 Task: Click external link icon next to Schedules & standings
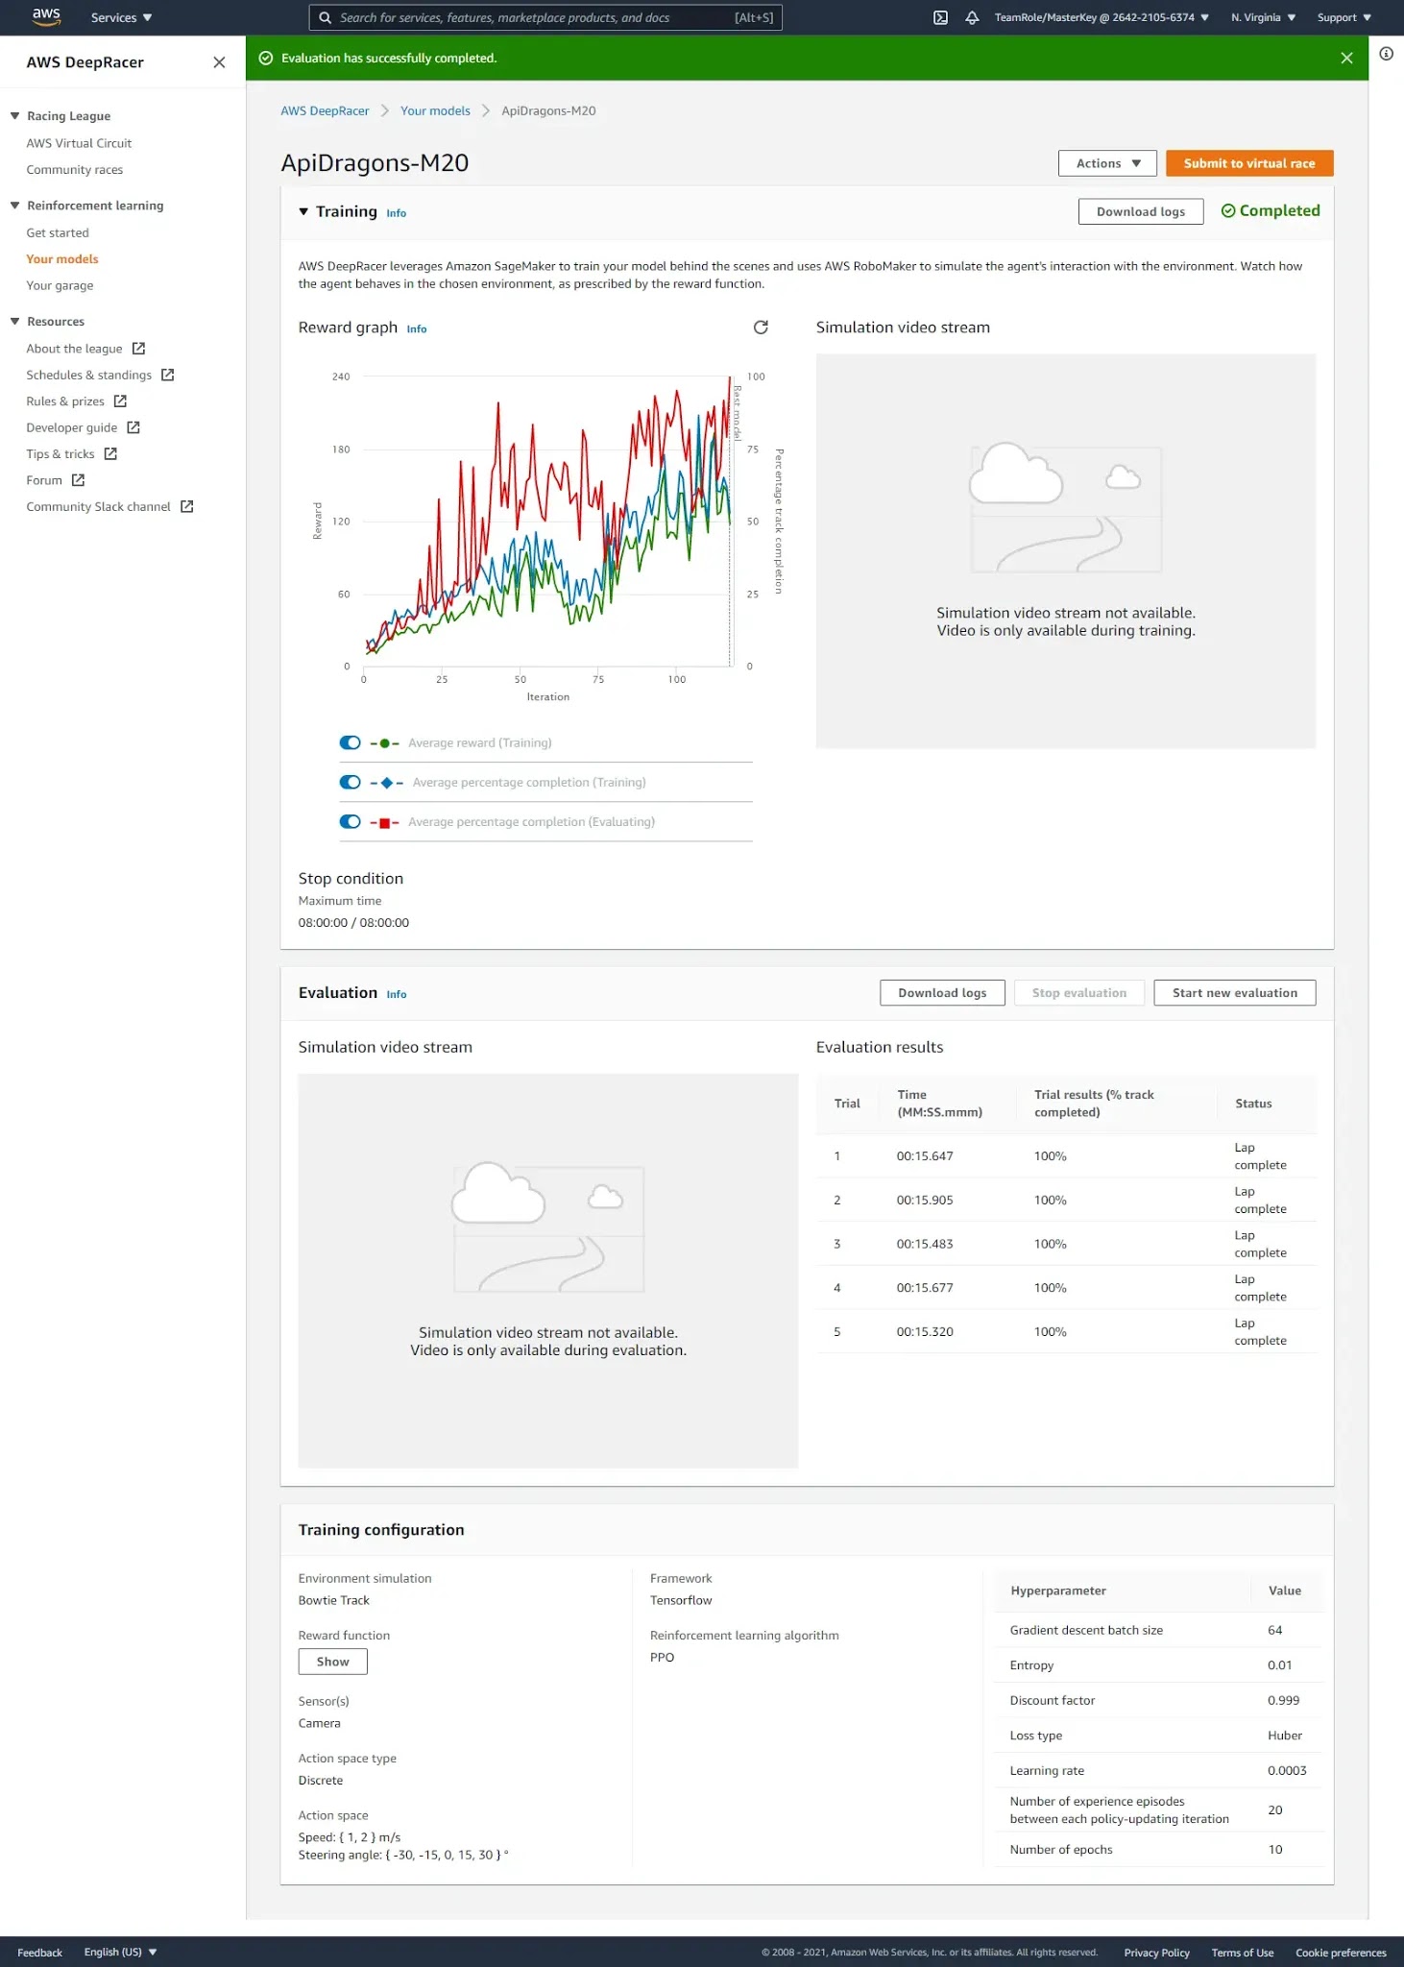click(x=168, y=375)
